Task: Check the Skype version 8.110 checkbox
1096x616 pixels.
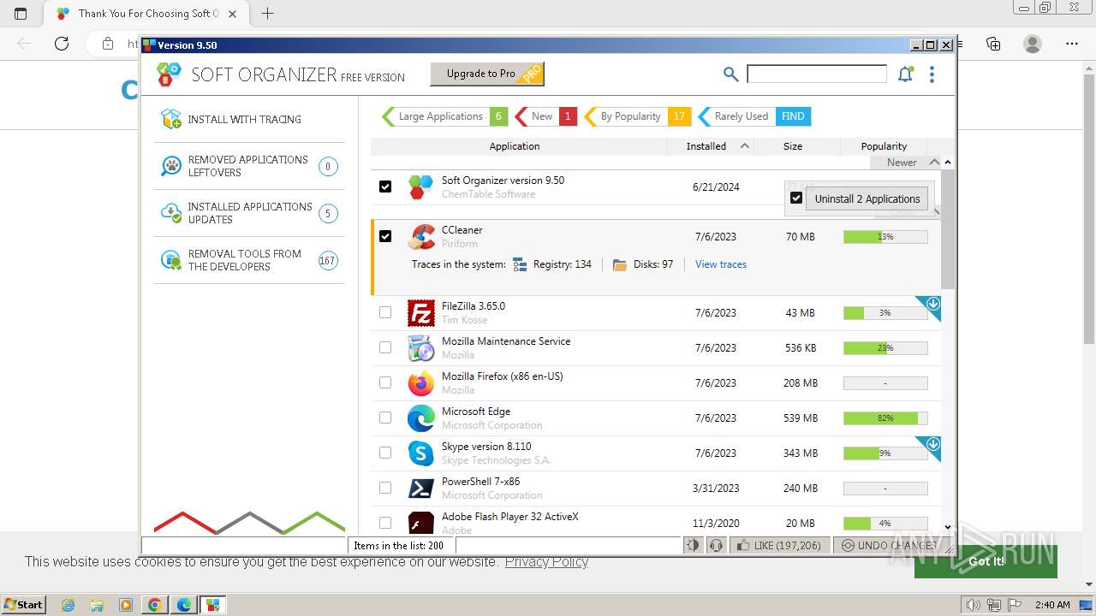Action: coord(385,453)
